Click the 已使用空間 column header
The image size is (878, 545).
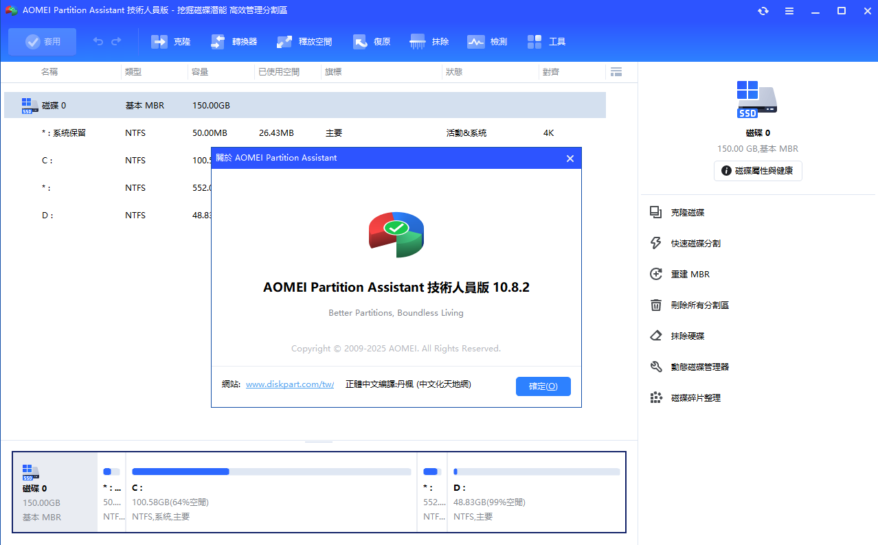279,71
